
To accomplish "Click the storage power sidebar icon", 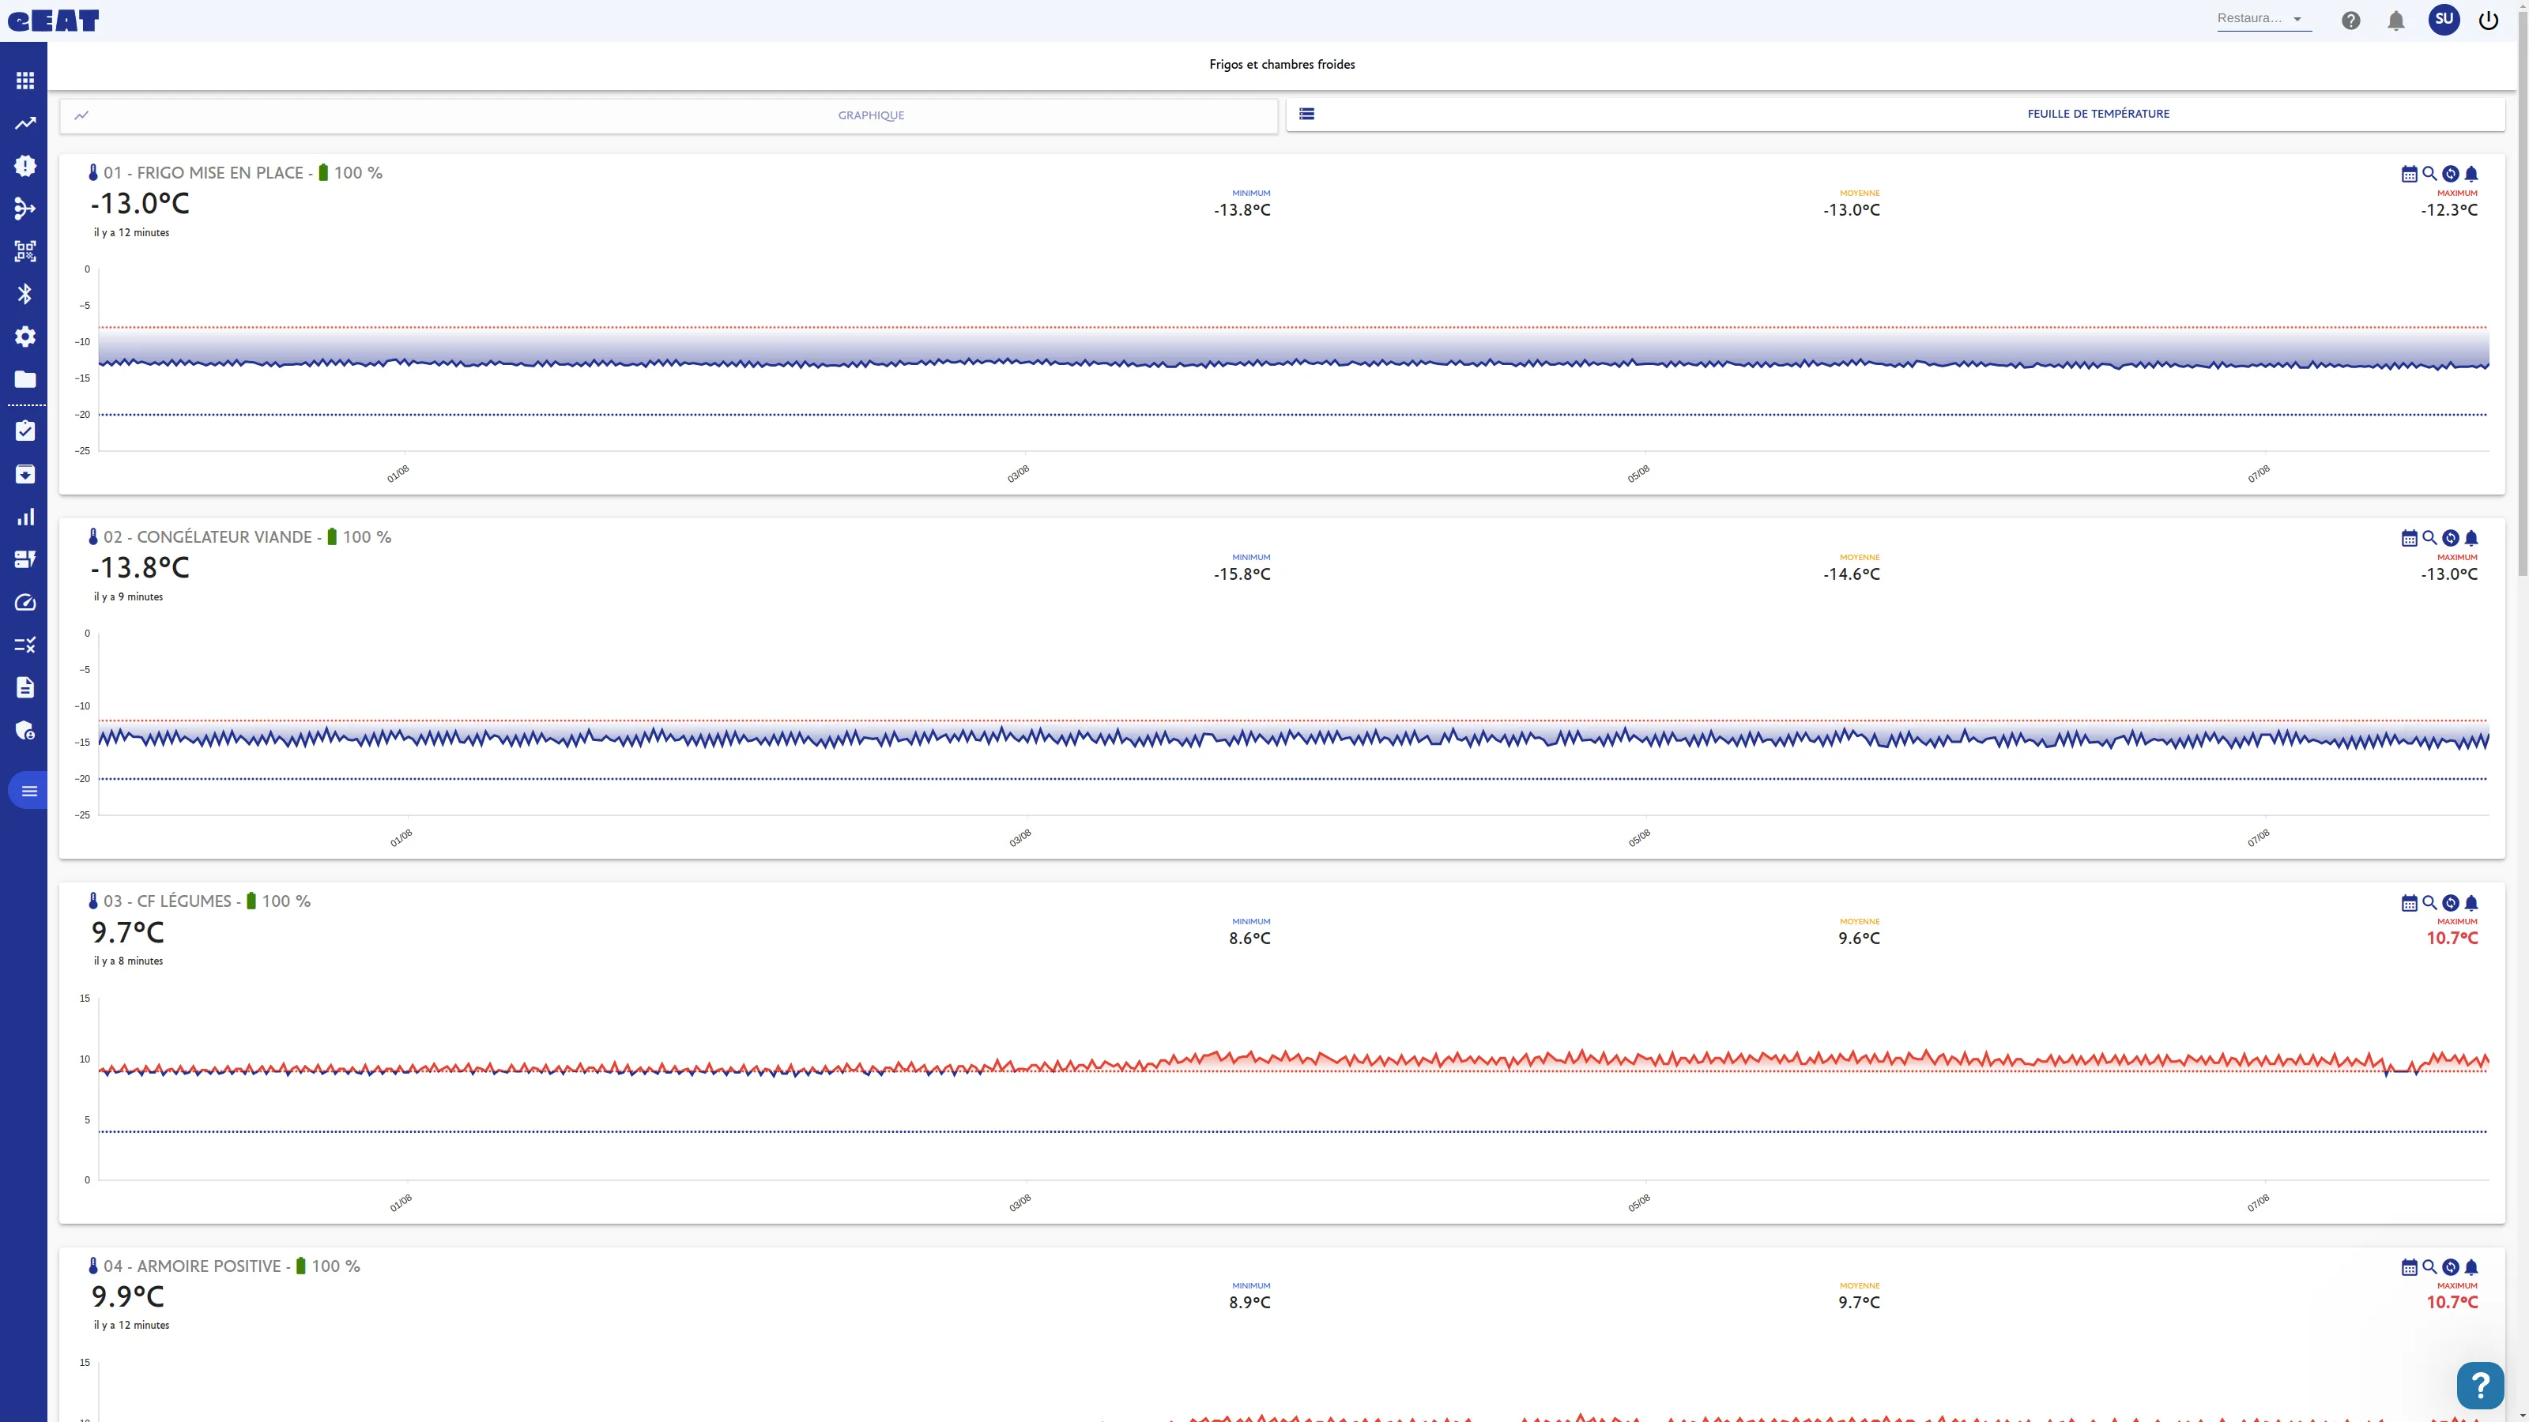I will click(25, 559).
